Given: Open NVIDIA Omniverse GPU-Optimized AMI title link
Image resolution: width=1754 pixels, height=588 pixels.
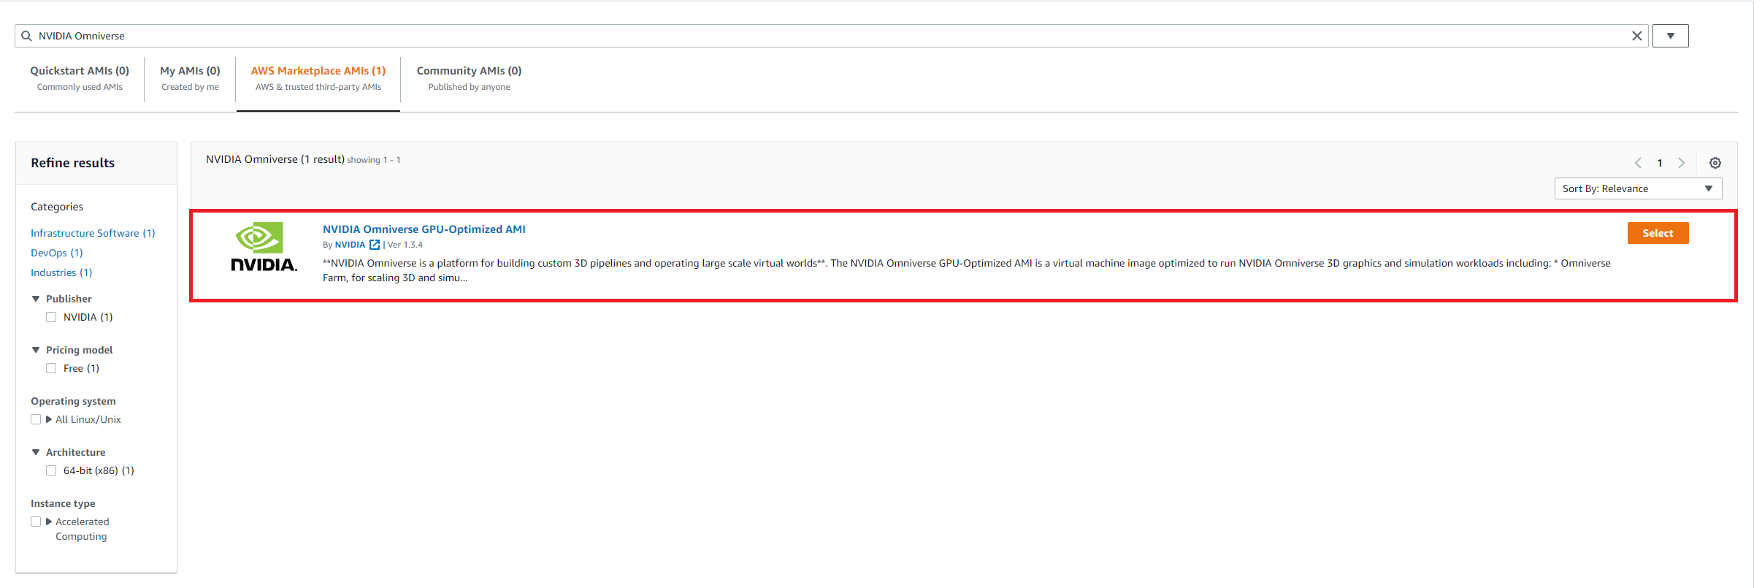Looking at the screenshot, I should [424, 229].
